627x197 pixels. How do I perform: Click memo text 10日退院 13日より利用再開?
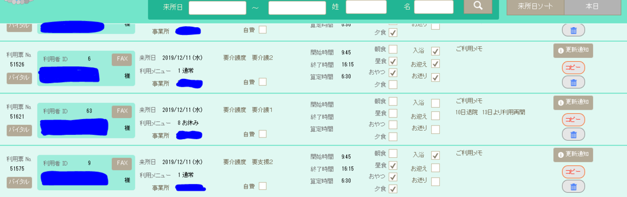[490, 112]
